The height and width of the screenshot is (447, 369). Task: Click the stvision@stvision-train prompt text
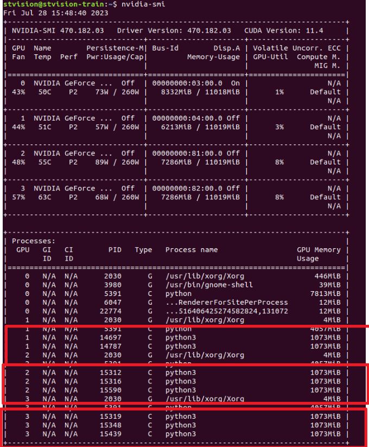tap(54, 4)
